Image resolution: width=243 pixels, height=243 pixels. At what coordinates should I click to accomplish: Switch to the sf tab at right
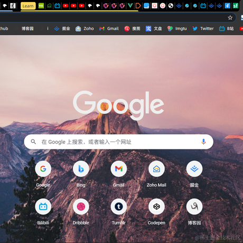pyautogui.click(x=236, y=6)
